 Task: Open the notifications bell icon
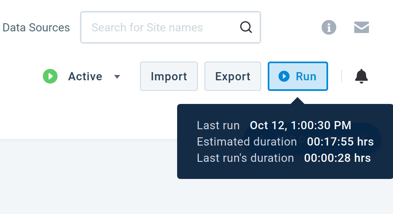tap(361, 76)
